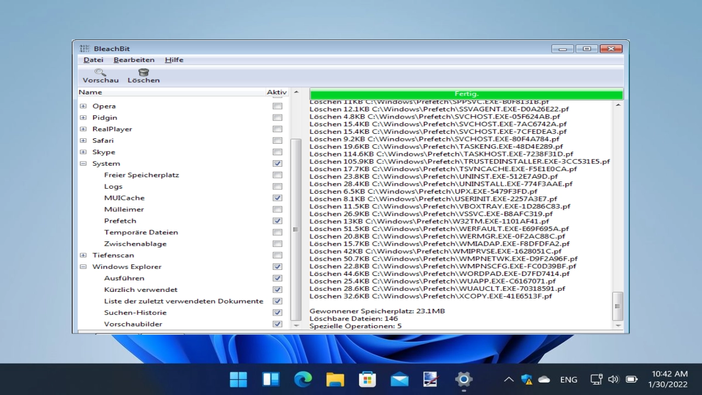Image resolution: width=702 pixels, height=395 pixels.
Task: Expand the Tiefenscan tree node
Action: (83, 255)
